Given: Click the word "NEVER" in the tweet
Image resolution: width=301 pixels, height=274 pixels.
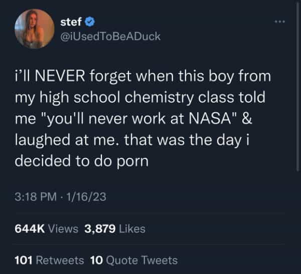Looking at the screenshot, I should coord(63,78).
